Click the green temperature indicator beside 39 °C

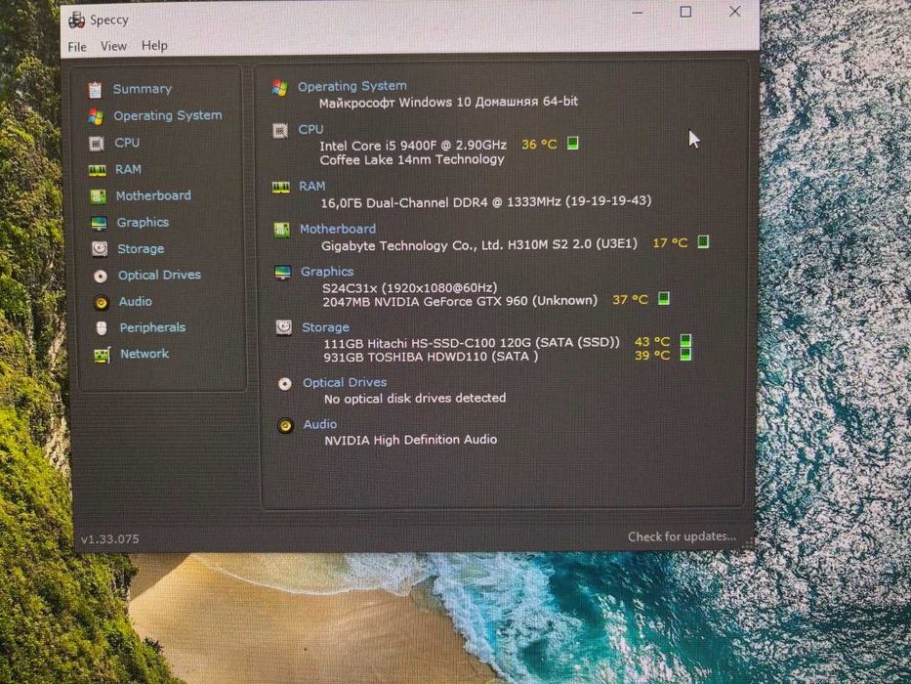[685, 354]
